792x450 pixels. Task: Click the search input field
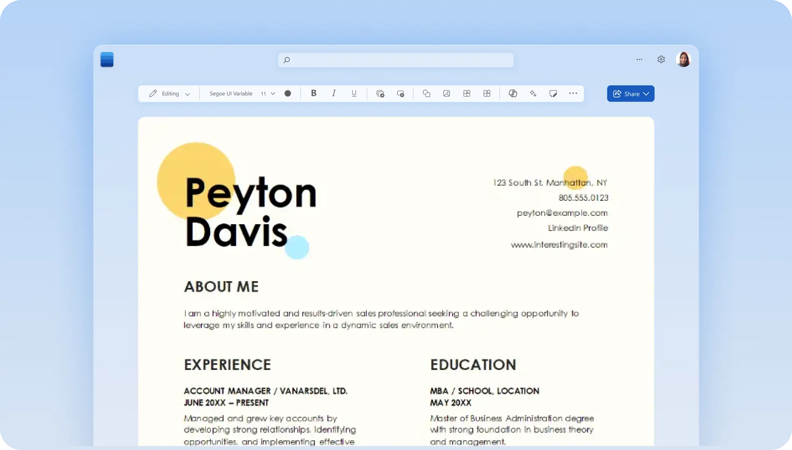(396, 60)
